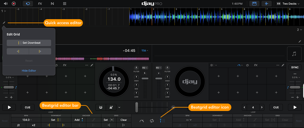
Task: Toggle the guitar instrument icon
Action: pos(111,107)
